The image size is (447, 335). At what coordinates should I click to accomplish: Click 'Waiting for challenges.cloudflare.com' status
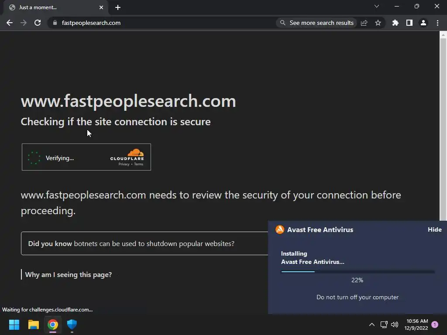(47, 310)
